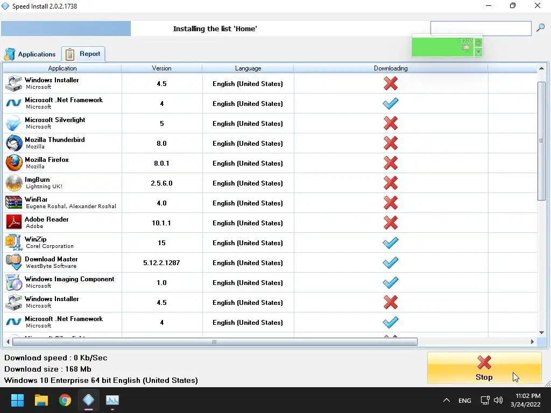The image size is (551, 413).
Task: Click the Download Master icon
Action: point(14,262)
